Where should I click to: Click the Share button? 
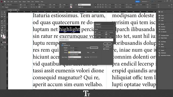coord(138,2)
